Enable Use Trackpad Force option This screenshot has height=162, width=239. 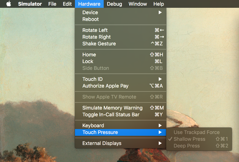point(199,132)
